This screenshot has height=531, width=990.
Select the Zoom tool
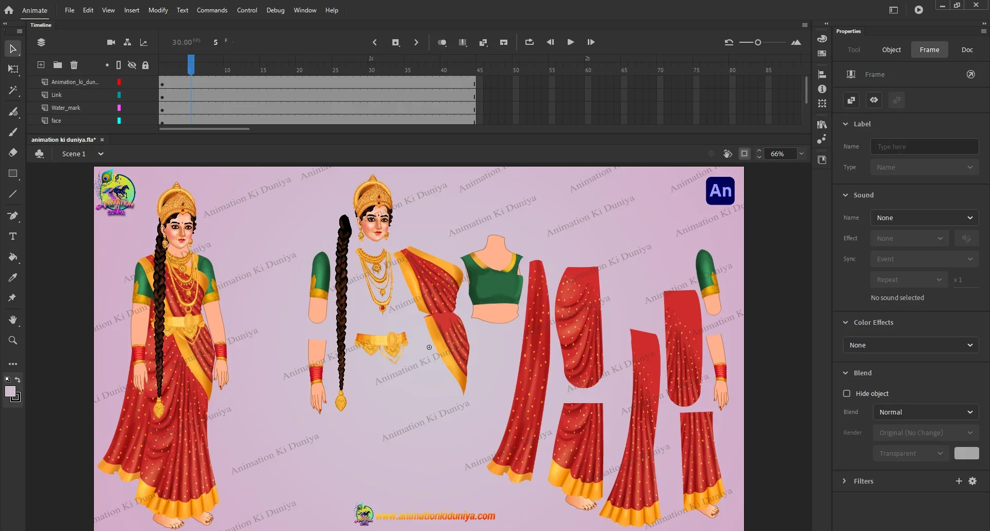[x=13, y=340]
